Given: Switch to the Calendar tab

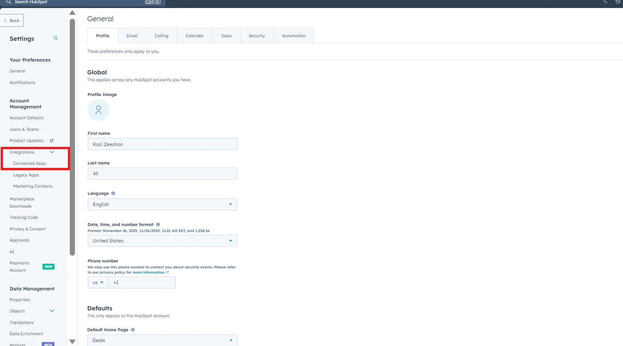Looking at the screenshot, I should 194,36.
